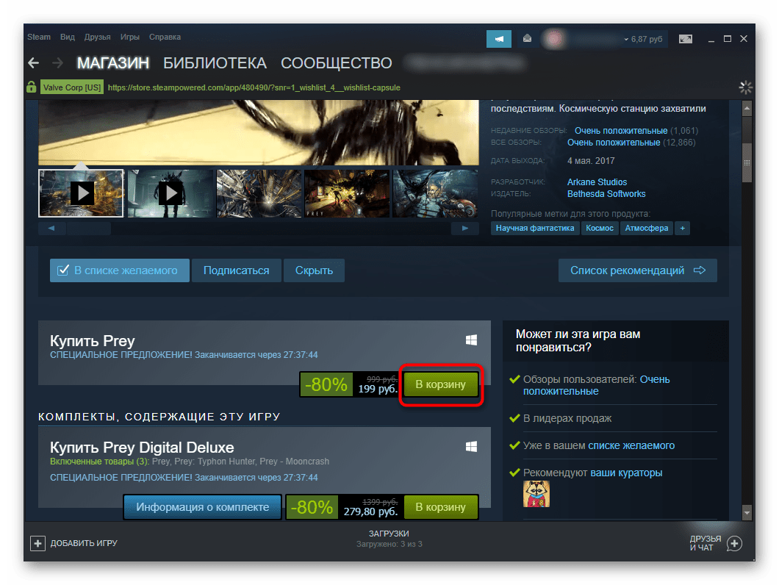779x585 pixels.
Task: Open the Вид menu
Action: click(68, 37)
